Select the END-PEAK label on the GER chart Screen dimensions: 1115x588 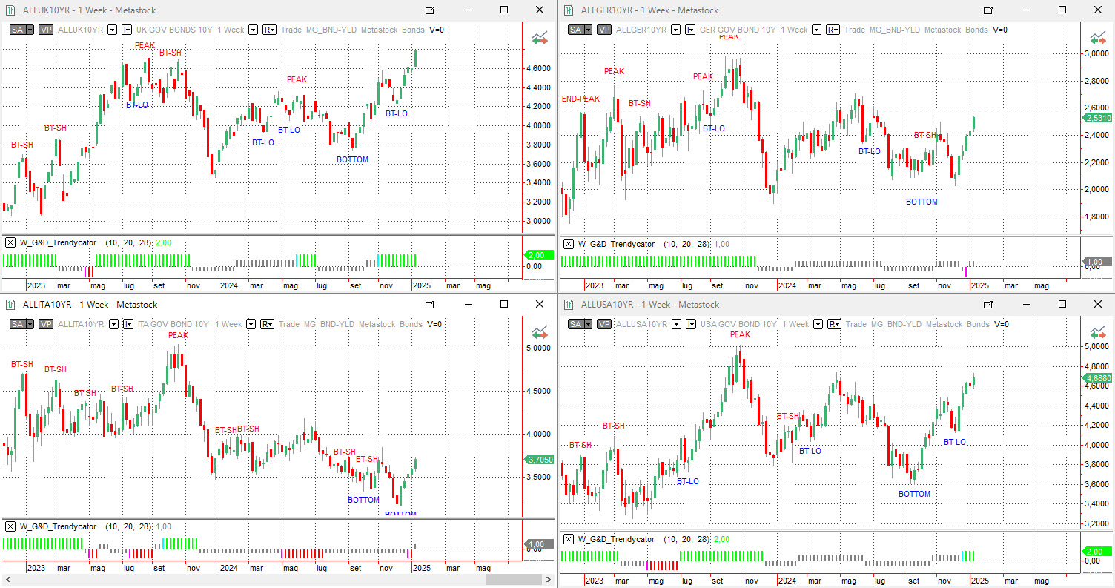point(580,99)
